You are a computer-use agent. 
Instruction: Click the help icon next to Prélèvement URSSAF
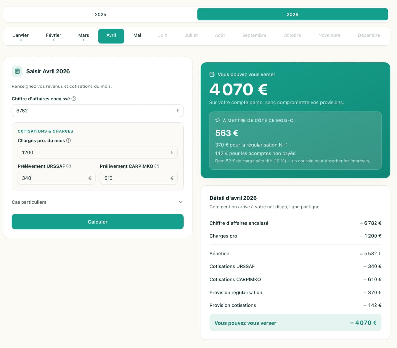coord(69,166)
